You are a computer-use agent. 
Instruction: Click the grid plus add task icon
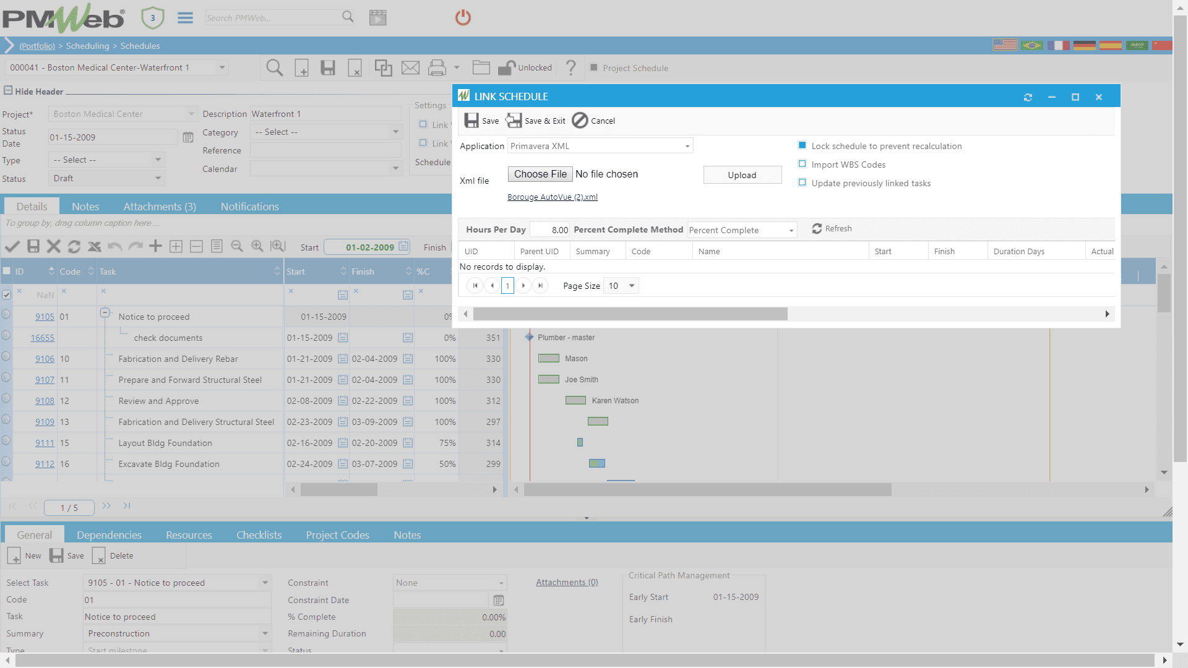(155, 246)
